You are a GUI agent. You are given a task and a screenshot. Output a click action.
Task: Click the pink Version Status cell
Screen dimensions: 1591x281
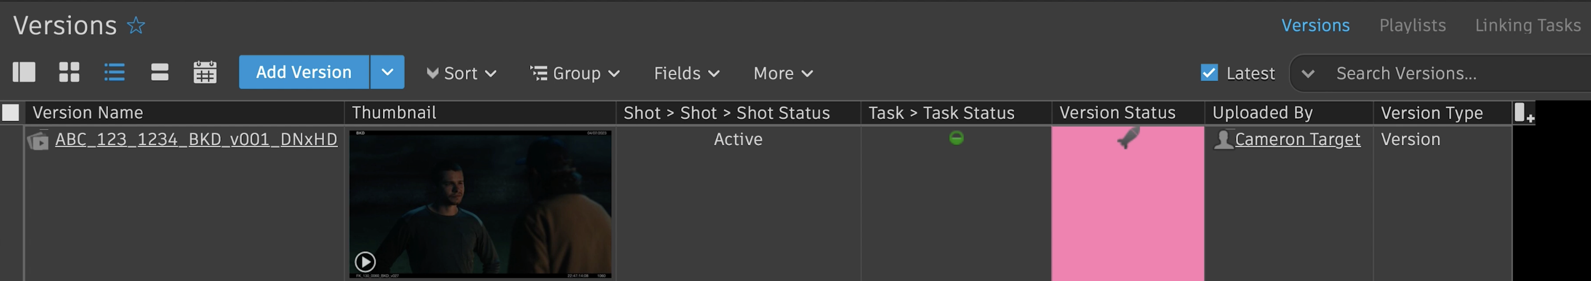[x=1127, y=204]
